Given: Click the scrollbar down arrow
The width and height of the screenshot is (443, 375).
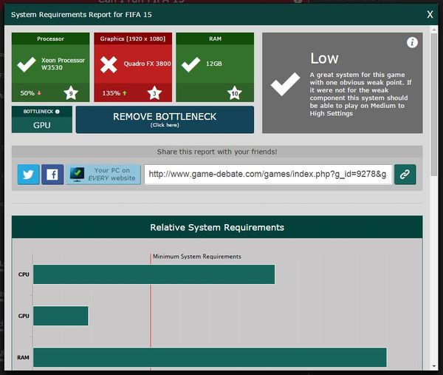Looking at the screenshot, I should click(x=434, y=366).
